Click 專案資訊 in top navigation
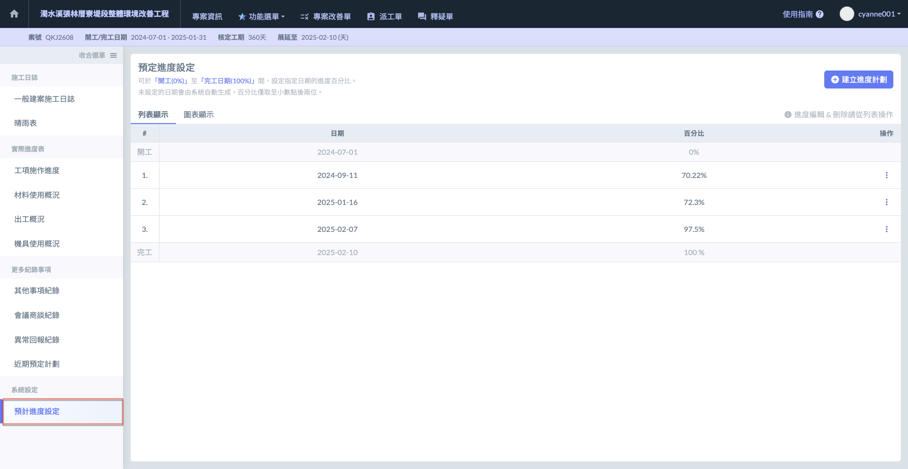Image resolution: width=908 pixels, height=469 pixels. tap(207, 17)
